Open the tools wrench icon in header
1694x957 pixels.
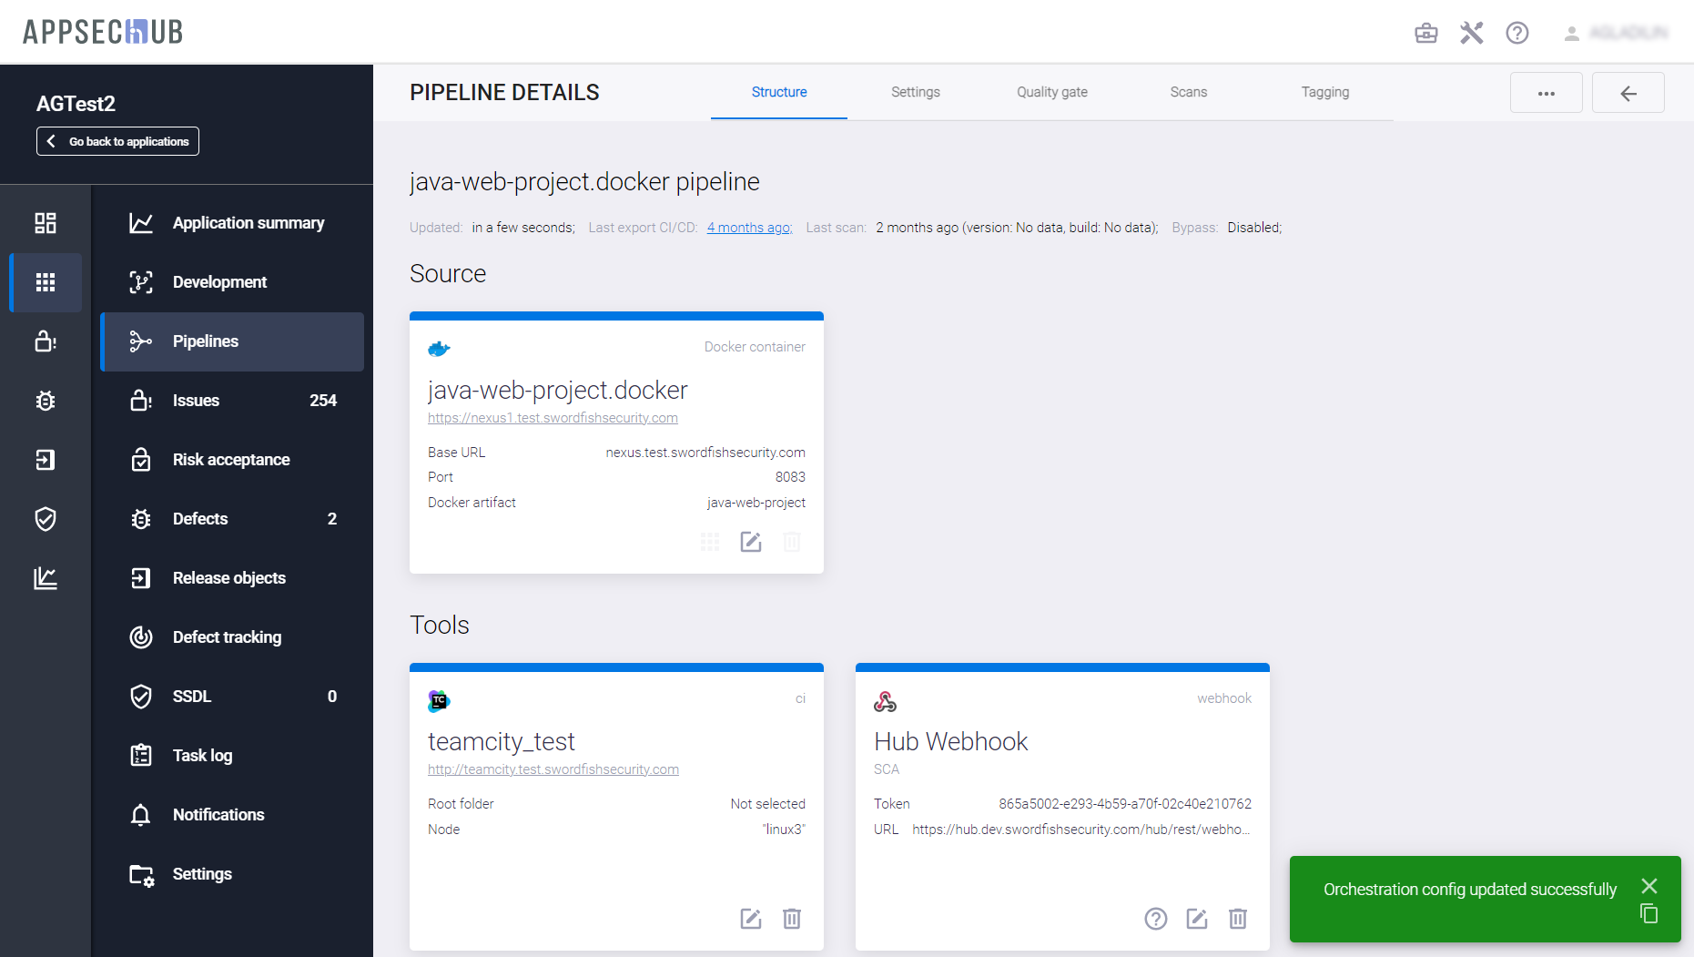point(1471,33)
